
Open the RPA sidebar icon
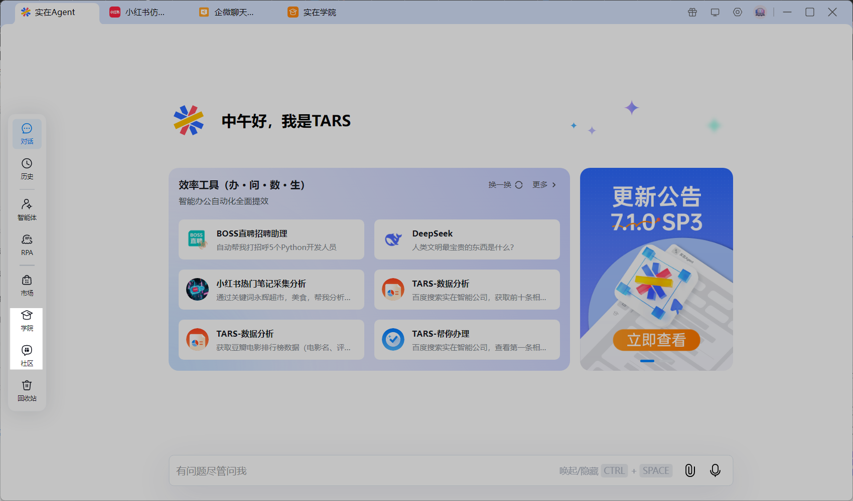point(27,245)
